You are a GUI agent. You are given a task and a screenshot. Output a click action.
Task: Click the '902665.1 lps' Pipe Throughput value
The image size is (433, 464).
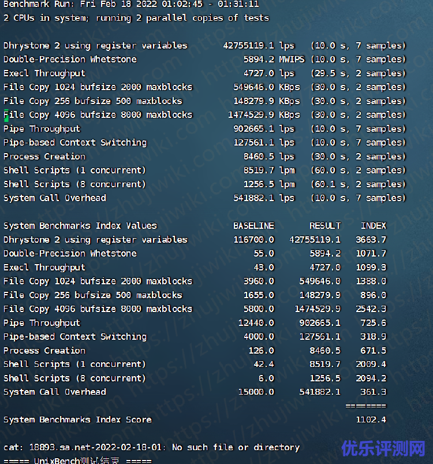[x=264, y=129]
